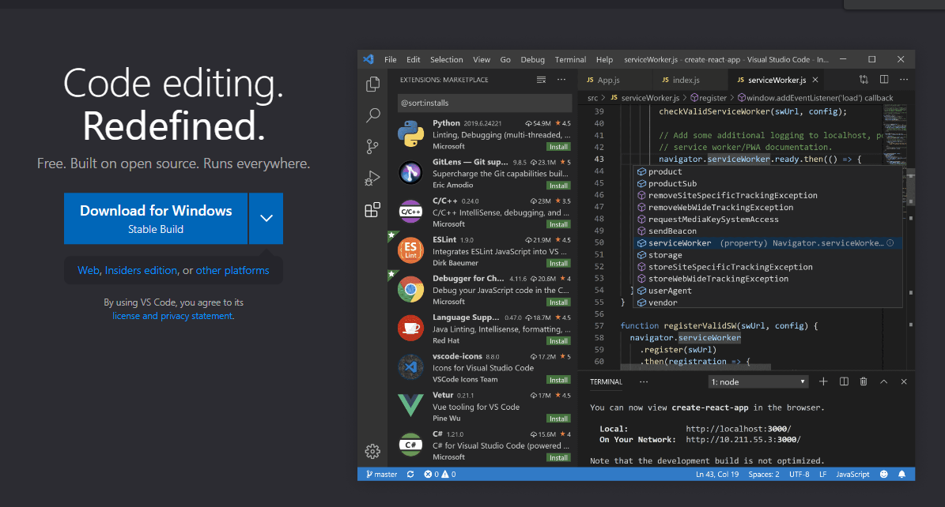Click the sync changes icon in status bar
945x507 pixels.
(x=410, y=475)
